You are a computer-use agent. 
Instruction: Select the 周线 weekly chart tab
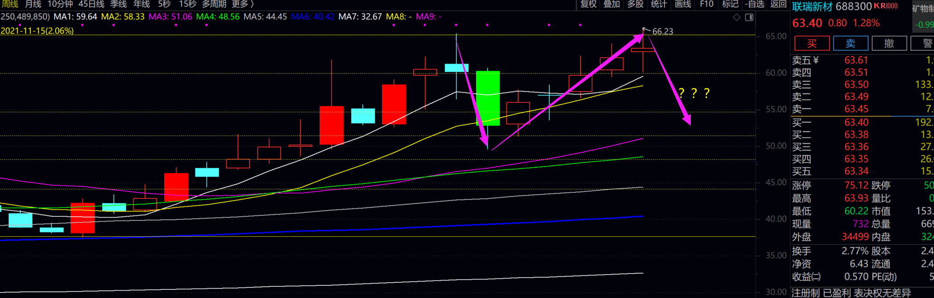pyautogui.click(x=10, y=4)
